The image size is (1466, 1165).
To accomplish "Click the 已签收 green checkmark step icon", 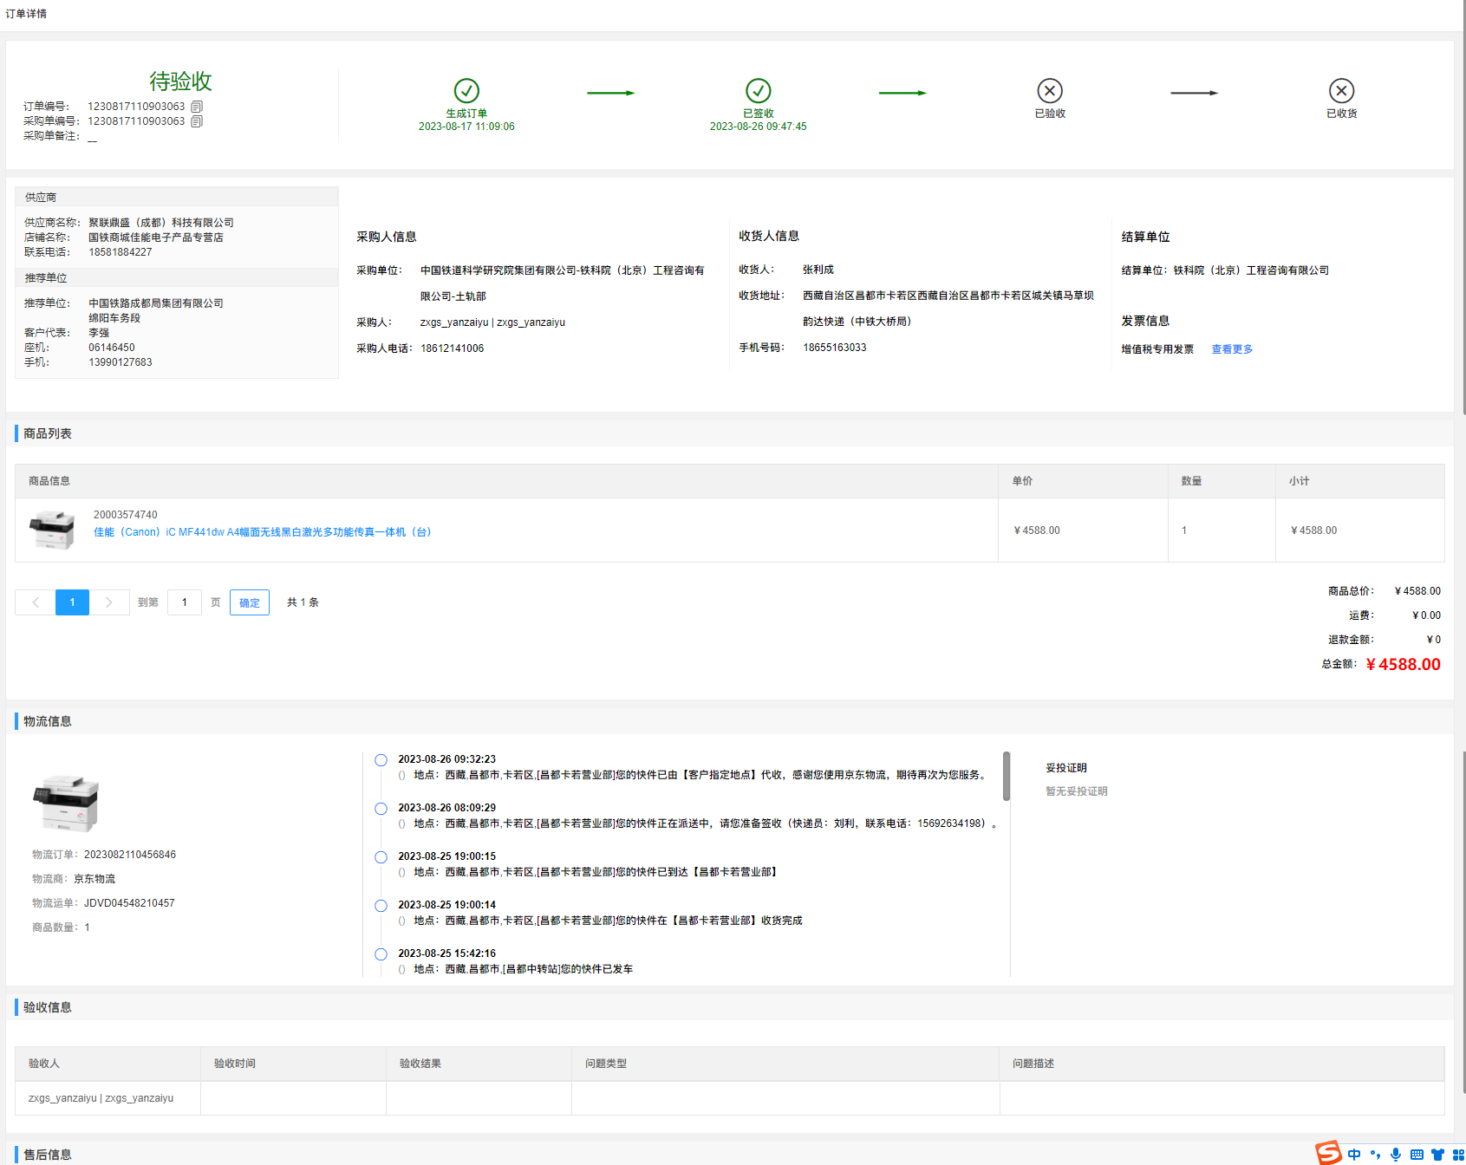I will pos(759,90).
